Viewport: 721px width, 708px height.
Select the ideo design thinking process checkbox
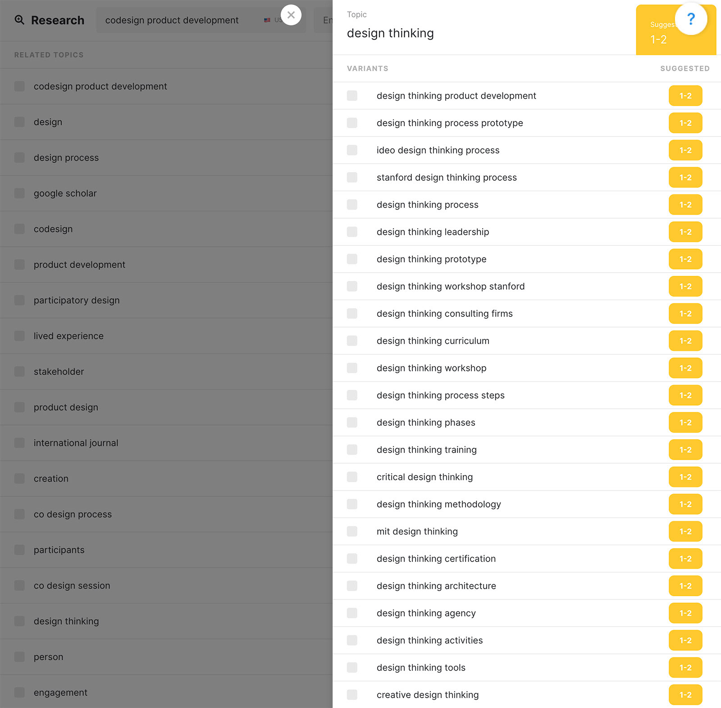tap(352, 150)
